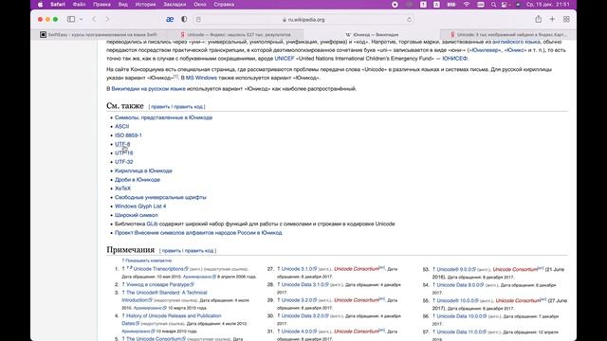The image size is (607, 341).
Task: Open the ЮНИСЕФ link
Action: pyautogui.click(x=455, y=59)
